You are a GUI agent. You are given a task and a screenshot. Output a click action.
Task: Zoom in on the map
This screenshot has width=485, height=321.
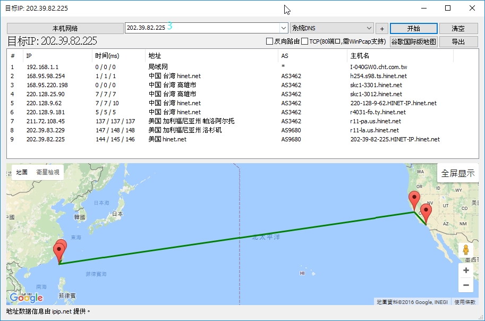pyautogui.click(x=466, y=271)
